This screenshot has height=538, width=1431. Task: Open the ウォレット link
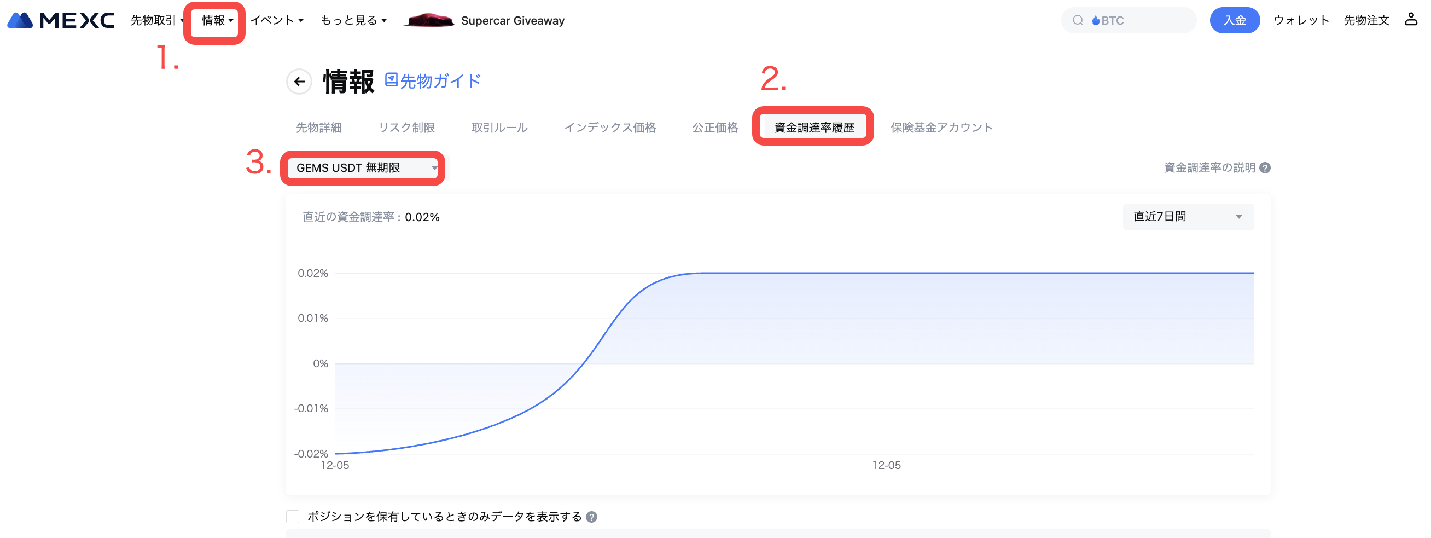[1301, 21]
